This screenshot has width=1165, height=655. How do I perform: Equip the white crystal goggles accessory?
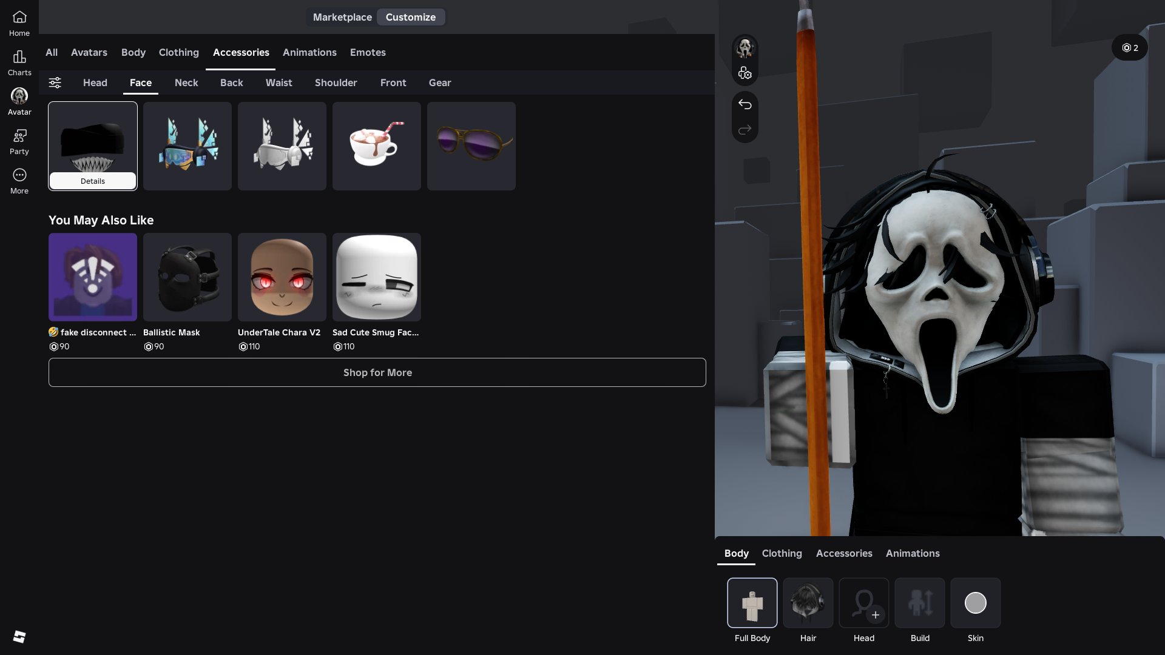282,146
